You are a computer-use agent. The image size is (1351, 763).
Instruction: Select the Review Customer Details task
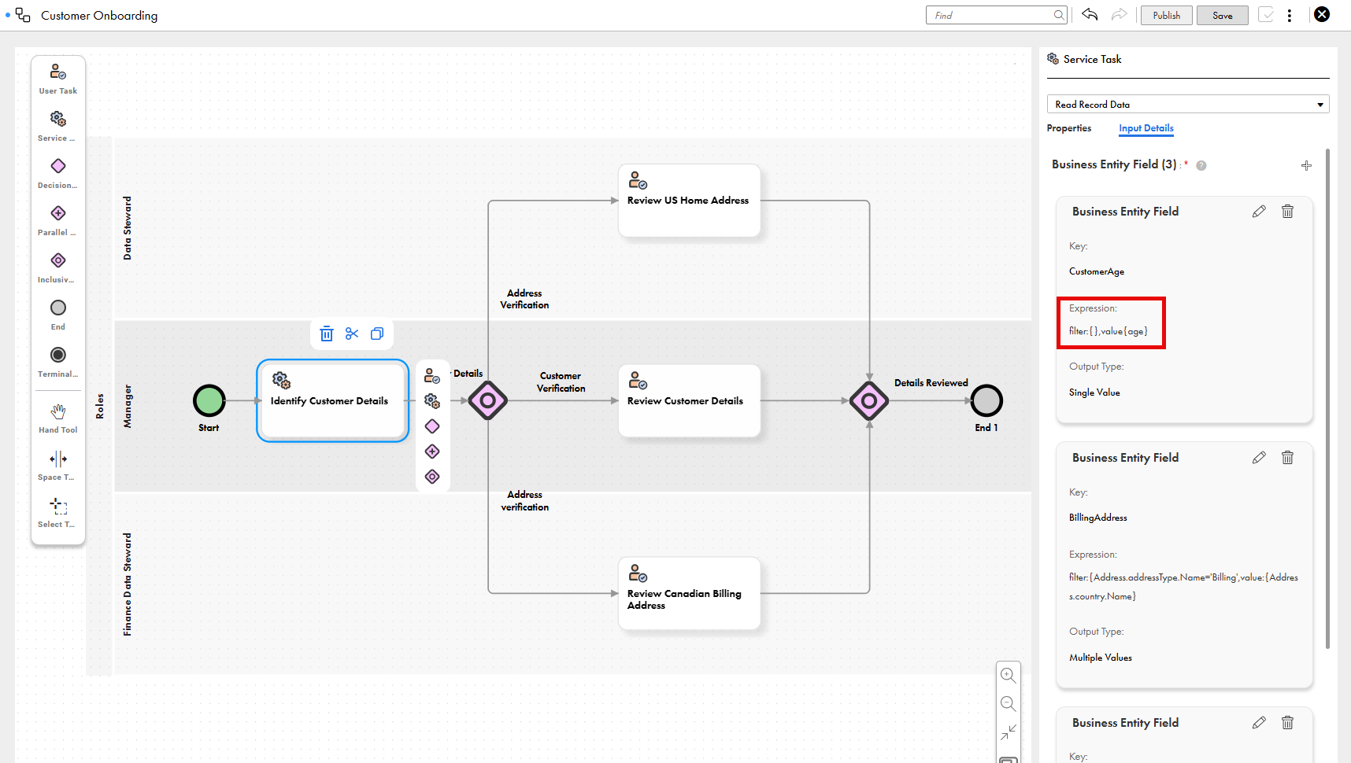tap(690, 401)
